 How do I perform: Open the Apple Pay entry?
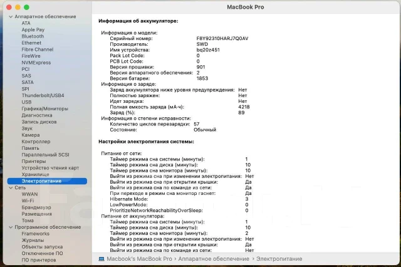point(33,29)
